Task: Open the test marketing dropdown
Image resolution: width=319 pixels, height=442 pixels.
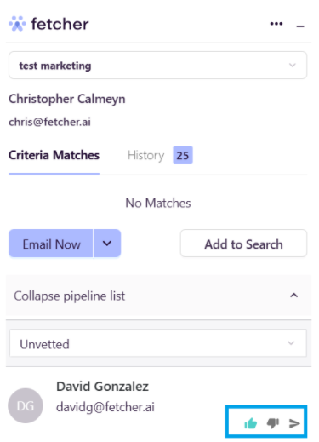Action: (x=157, y=66)
